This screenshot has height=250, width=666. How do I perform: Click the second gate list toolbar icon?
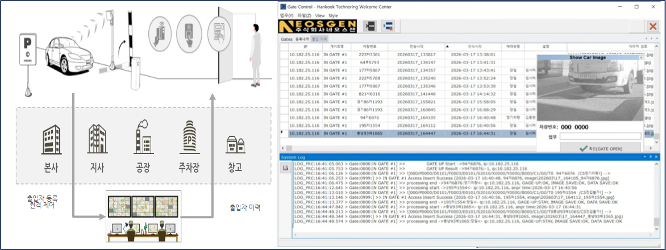(389, 26)
